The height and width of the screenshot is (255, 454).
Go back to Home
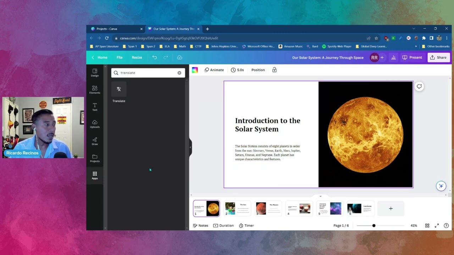(x=99, y=57)
